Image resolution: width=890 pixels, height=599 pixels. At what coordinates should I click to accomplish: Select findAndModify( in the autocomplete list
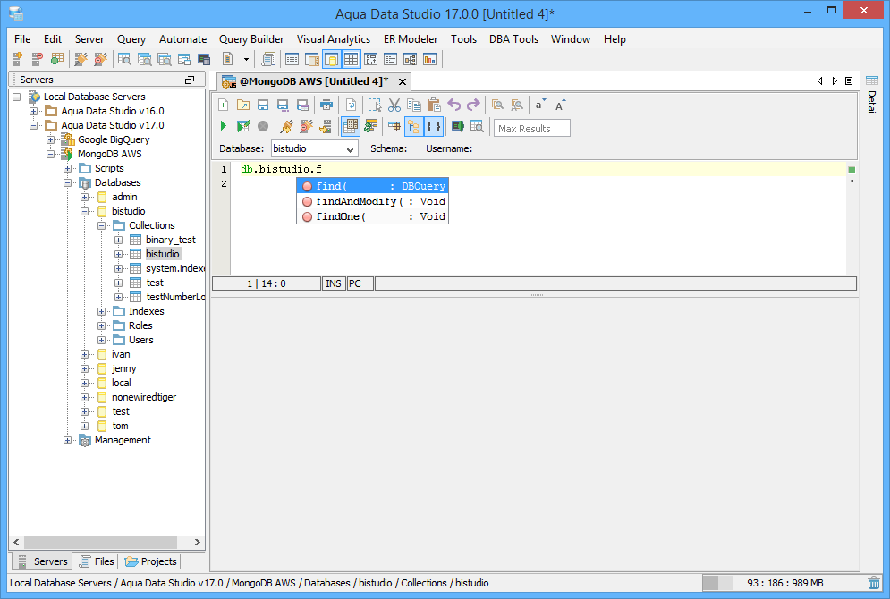(373, 201)
